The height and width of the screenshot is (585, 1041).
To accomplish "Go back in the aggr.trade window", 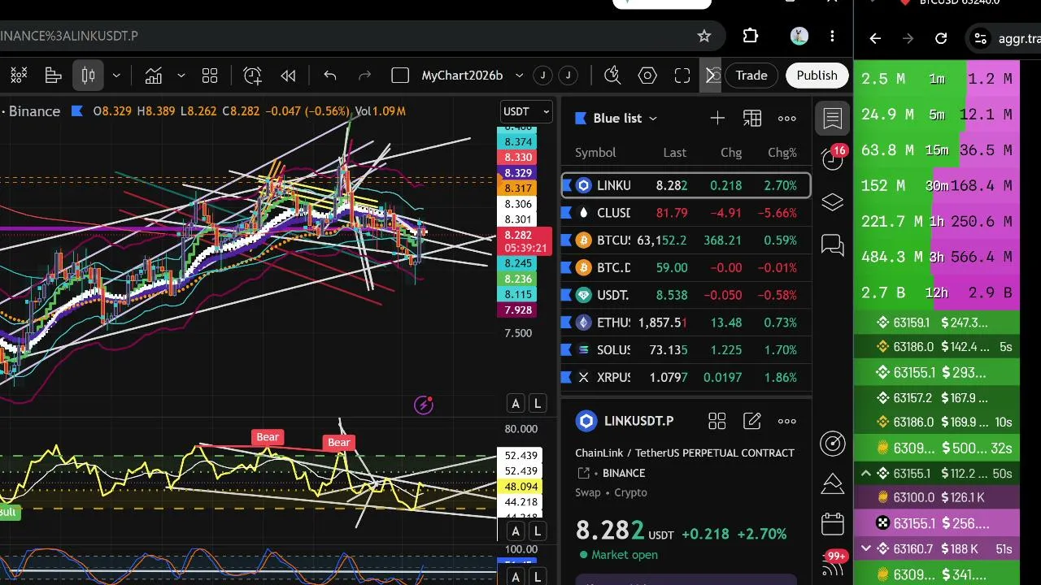I will [x=875, y=38].
